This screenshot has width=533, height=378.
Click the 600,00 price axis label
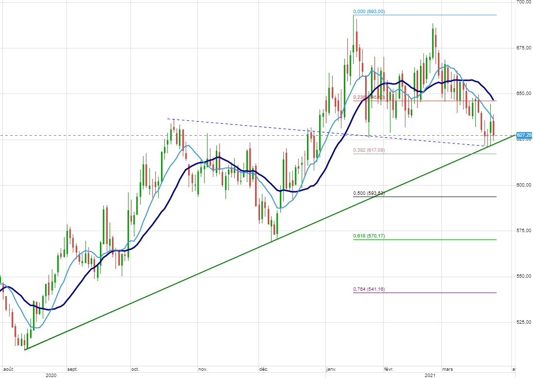(524, 185)
